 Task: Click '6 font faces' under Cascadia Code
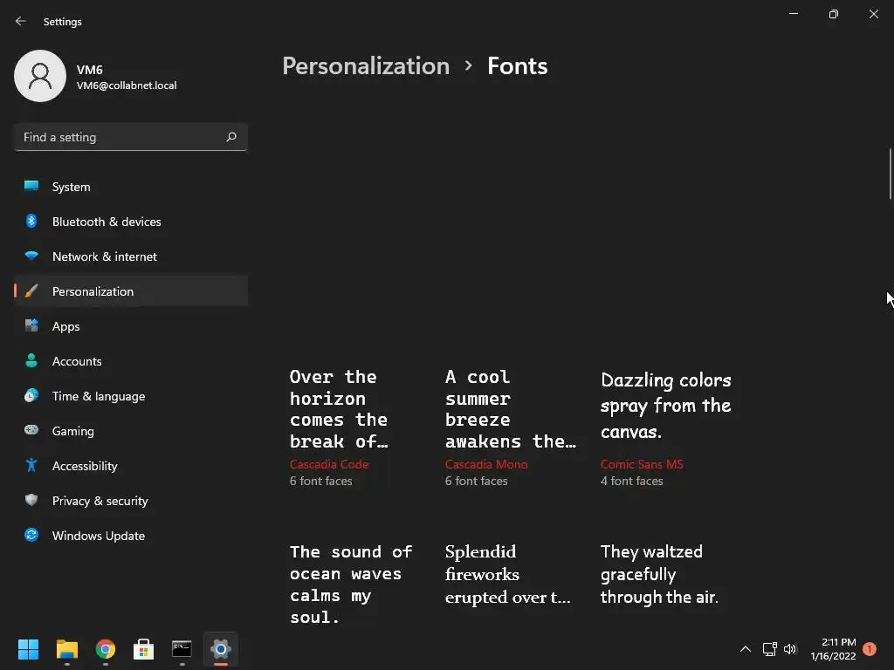click(321, 481)
